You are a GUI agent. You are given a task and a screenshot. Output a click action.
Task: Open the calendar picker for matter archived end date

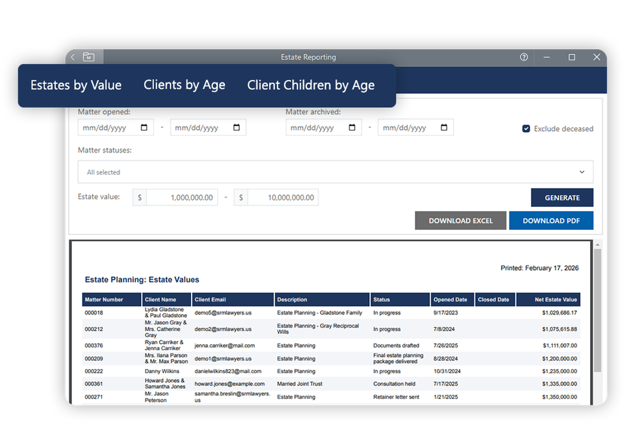click(x=444, y=127)
